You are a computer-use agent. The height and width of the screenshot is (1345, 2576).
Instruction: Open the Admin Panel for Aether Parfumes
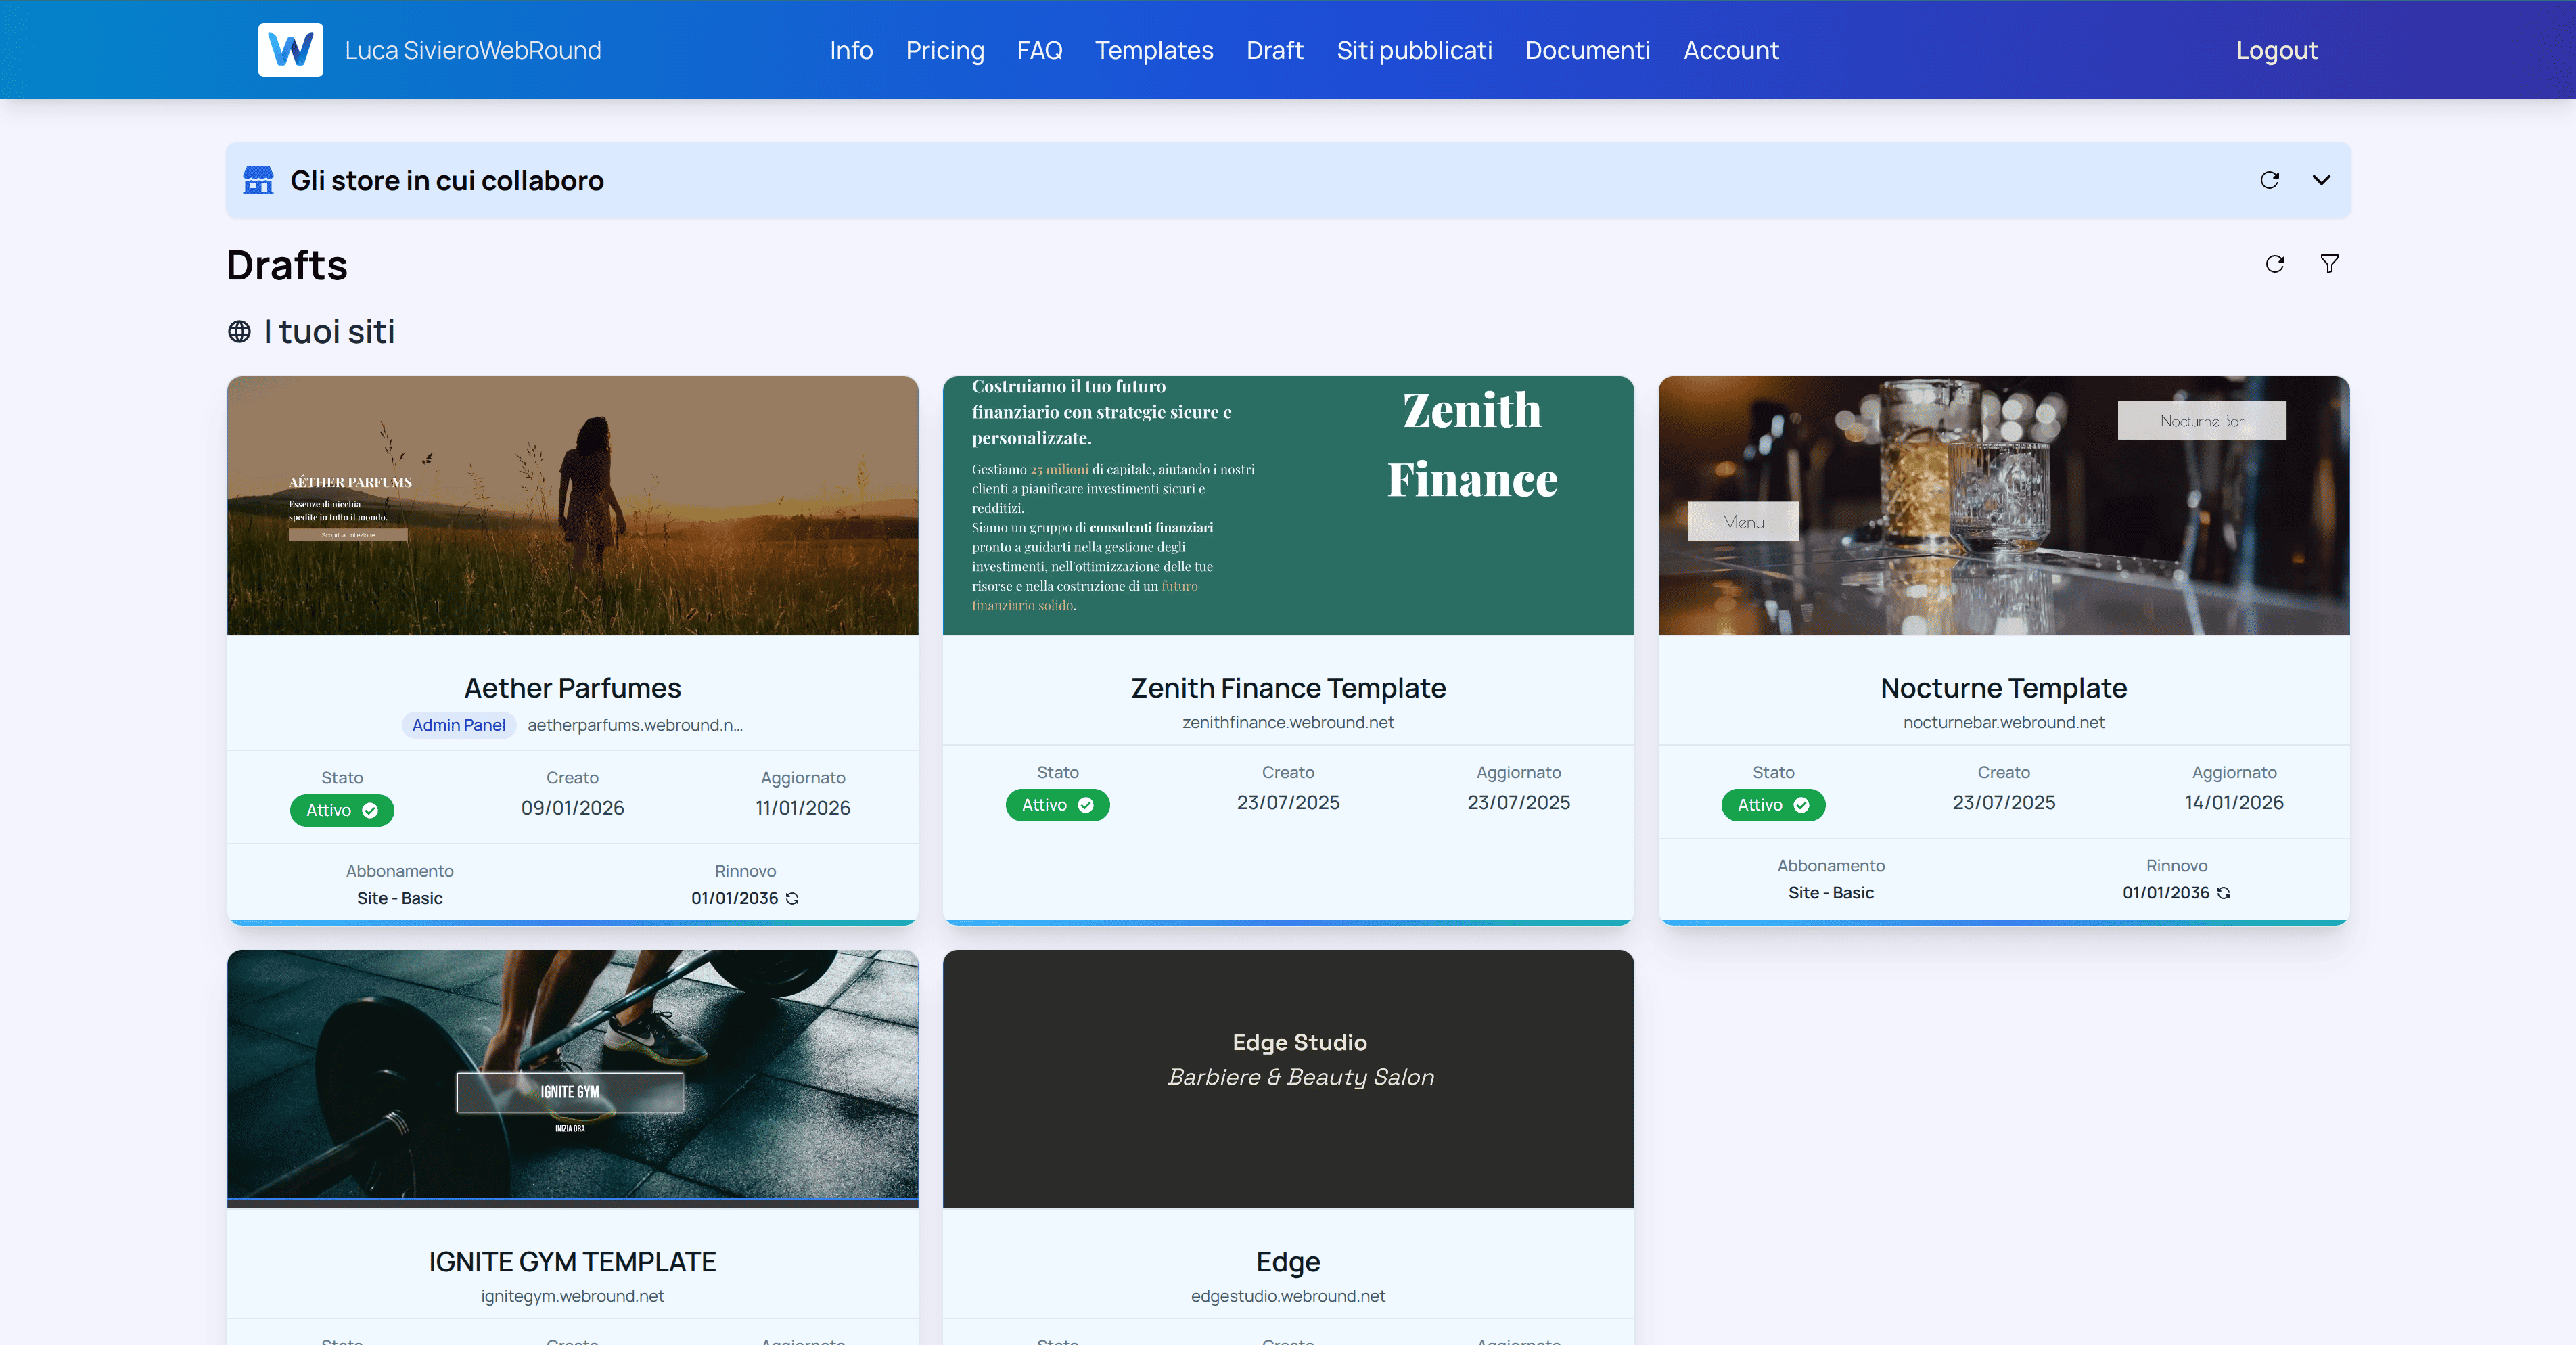458,725
